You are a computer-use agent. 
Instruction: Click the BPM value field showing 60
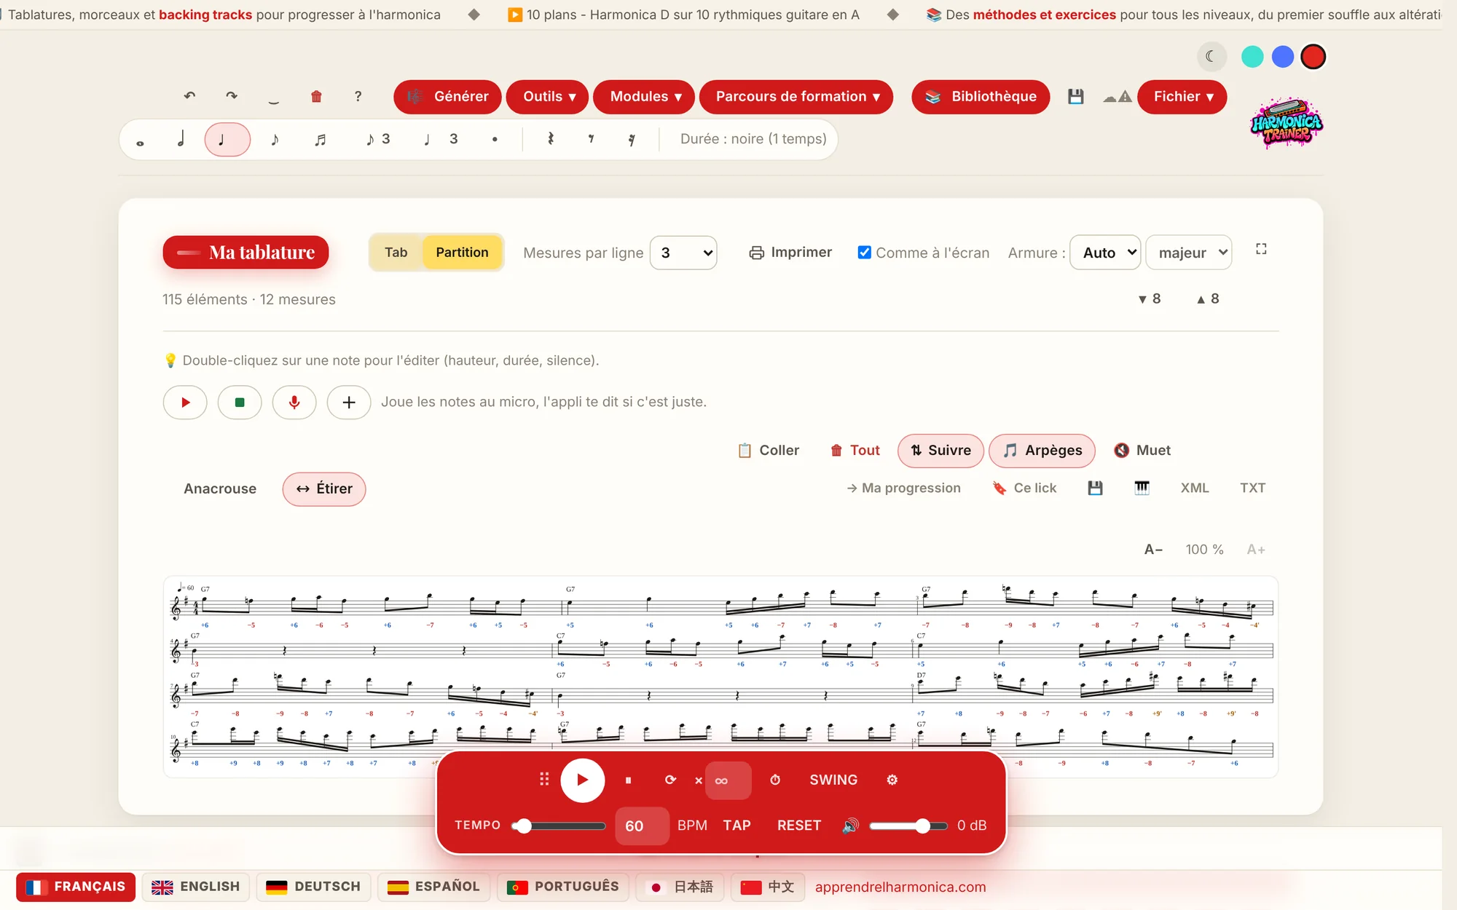(x=642, y=826)
